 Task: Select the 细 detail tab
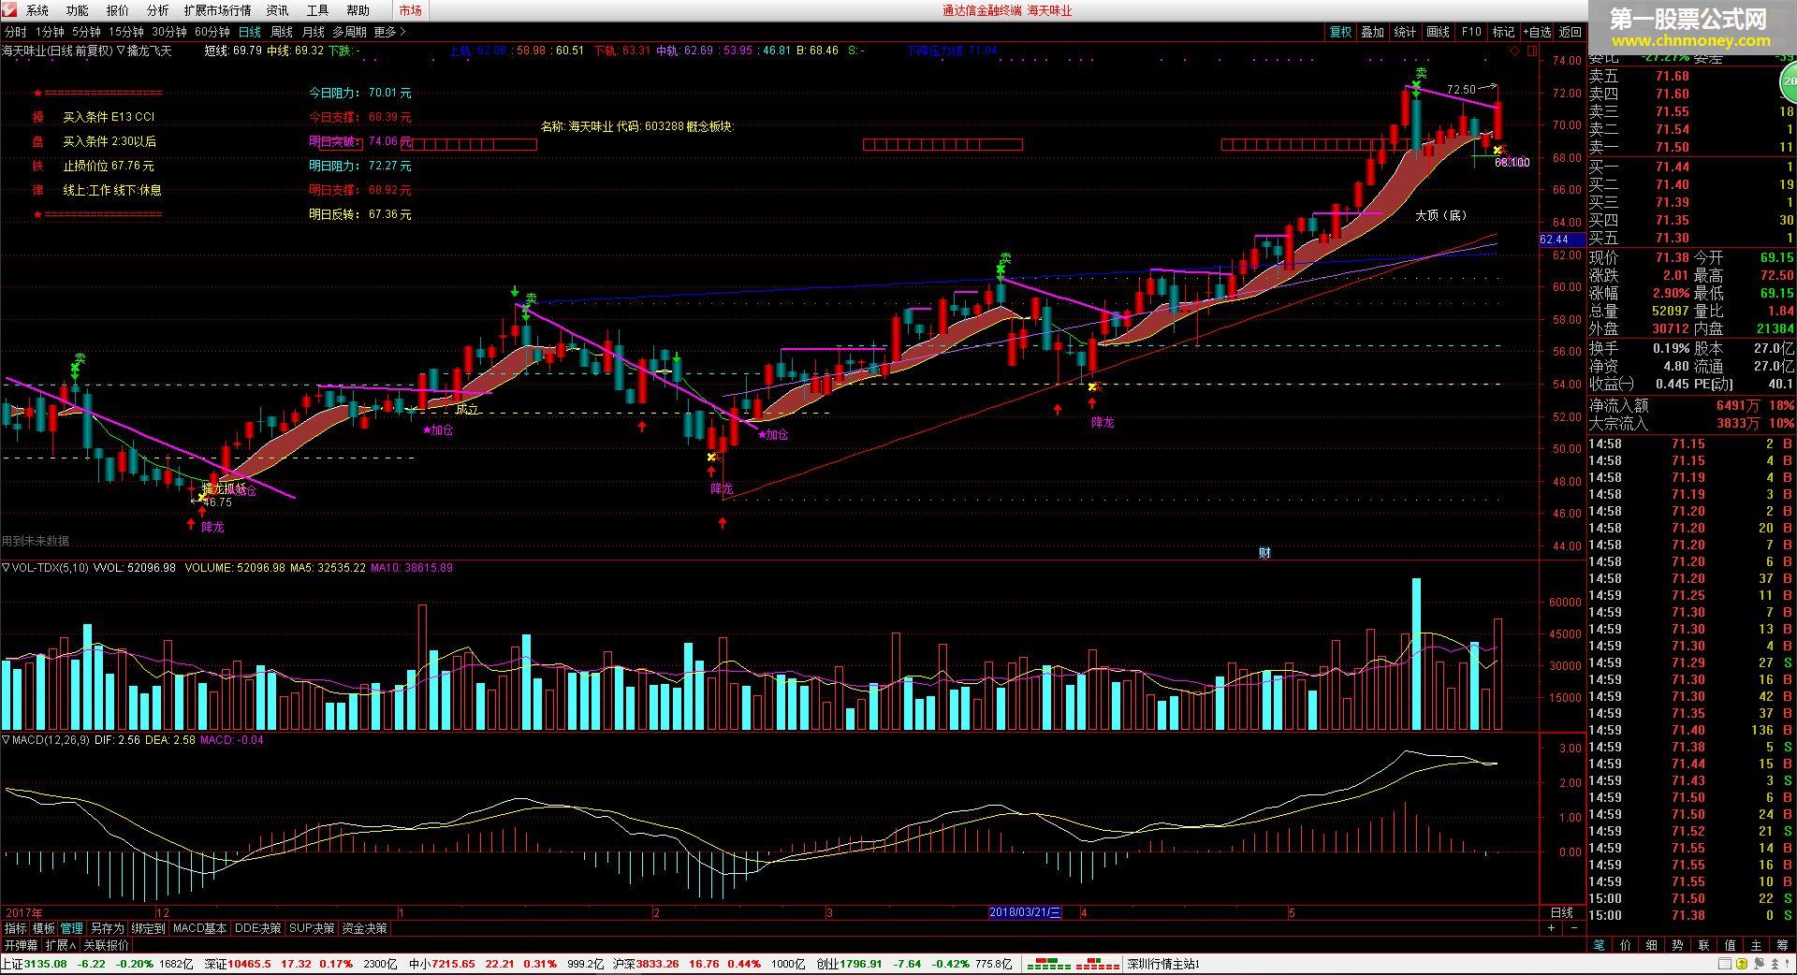tap(1652, 945)
